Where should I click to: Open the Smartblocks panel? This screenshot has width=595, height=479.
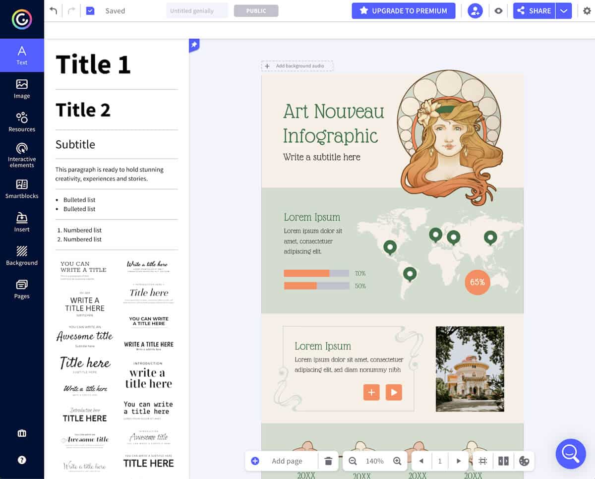[x=22, y=189]
